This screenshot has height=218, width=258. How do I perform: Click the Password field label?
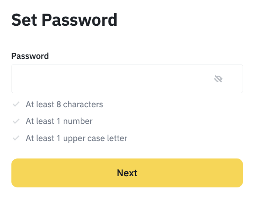[30, 56]
